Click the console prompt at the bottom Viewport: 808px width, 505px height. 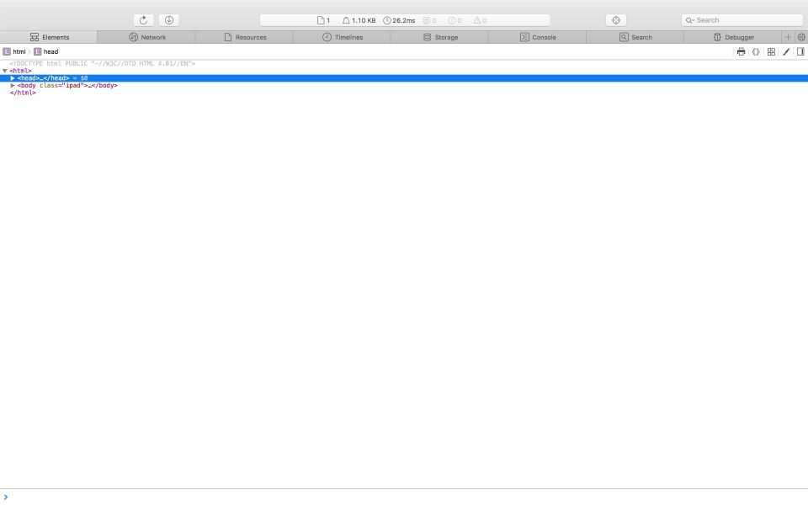404,497
